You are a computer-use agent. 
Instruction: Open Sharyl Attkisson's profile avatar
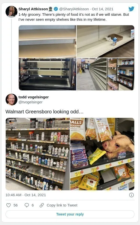tap(11, 12)
